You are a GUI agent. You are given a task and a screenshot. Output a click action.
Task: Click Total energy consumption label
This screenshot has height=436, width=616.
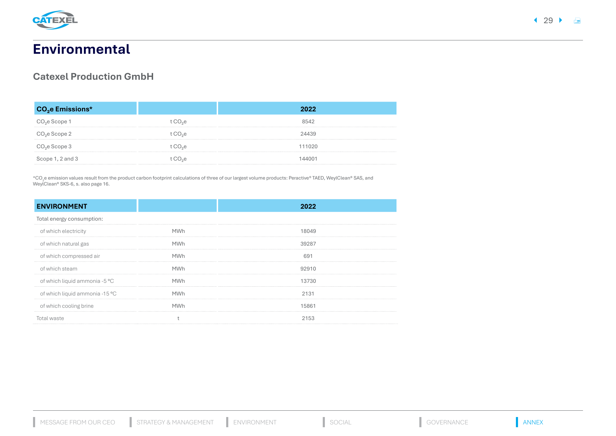[x=70, y=219]
